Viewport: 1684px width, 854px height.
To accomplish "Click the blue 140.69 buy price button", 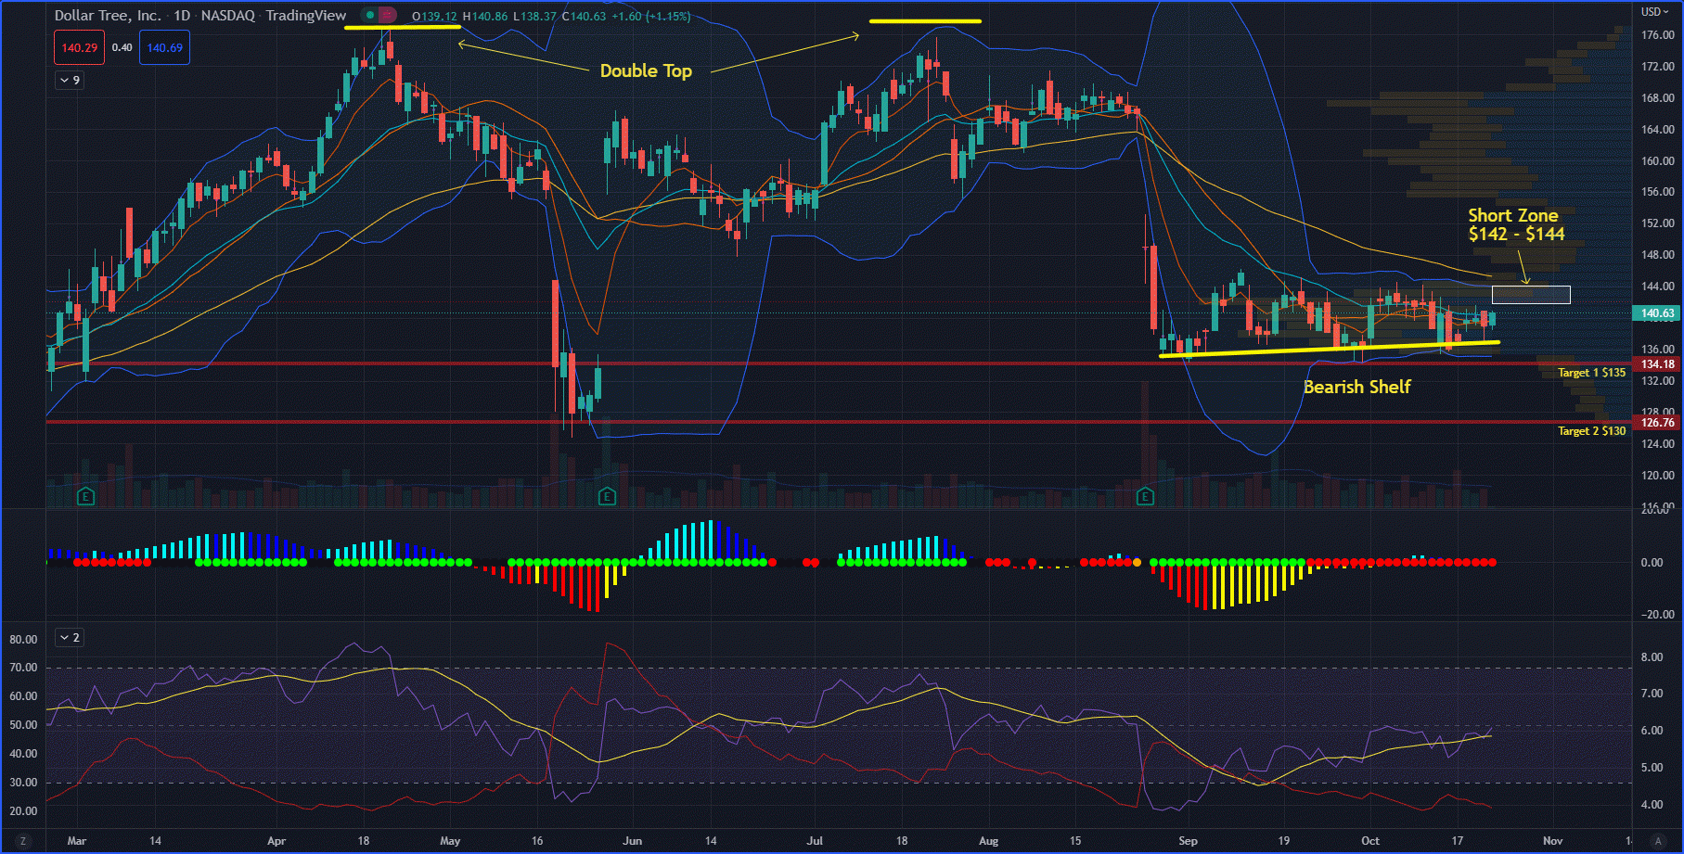I will 165,47.
